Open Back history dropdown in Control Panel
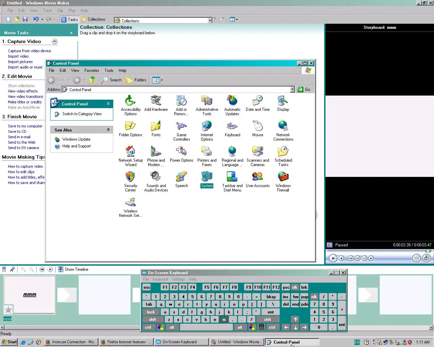This screenshot has width=434, height=347. [69, 80]
